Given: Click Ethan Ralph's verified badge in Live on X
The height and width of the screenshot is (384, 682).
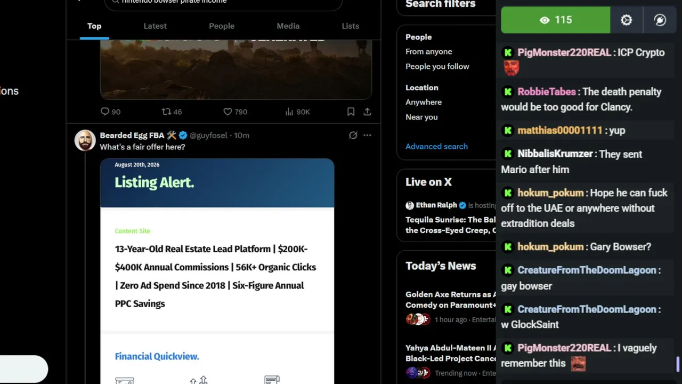Looking at the screenshot, I should coord(462,205).
